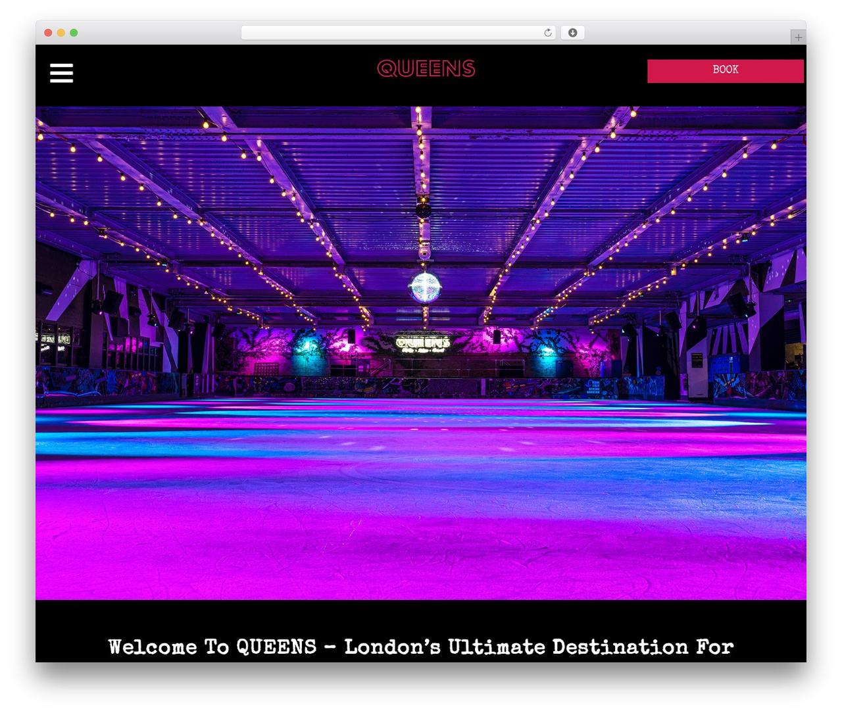Open a new tab with the plus button
842x713 pixels.
[x=798, y=37]
